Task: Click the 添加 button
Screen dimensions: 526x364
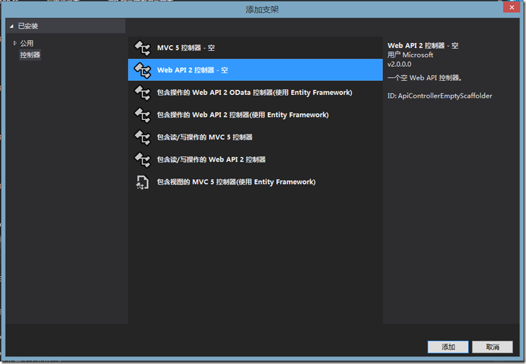Action: pyautogui.click(x=448, y=347)
